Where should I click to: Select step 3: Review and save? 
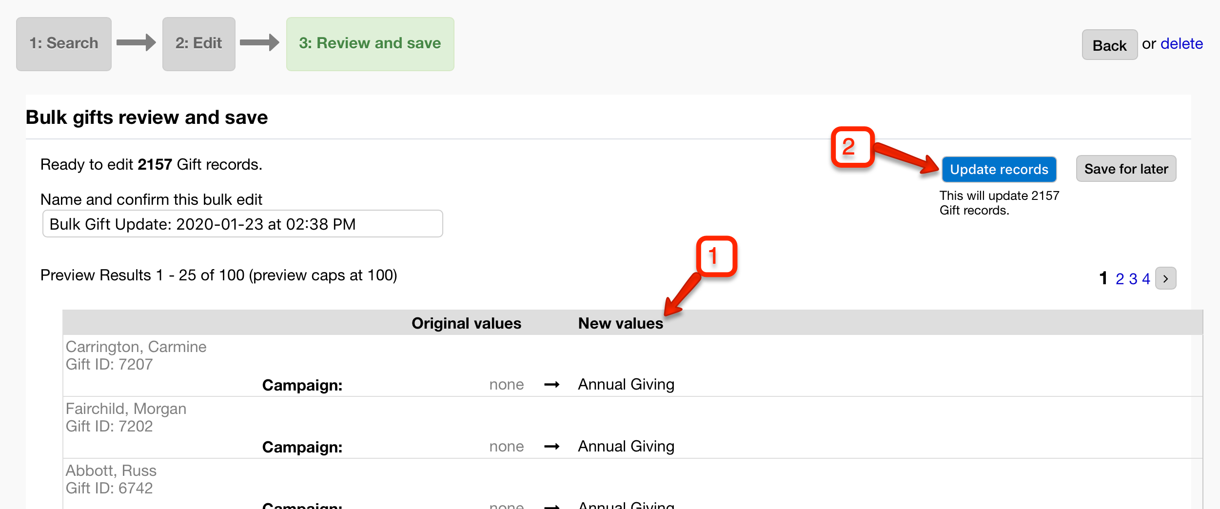tap(370, 44)
